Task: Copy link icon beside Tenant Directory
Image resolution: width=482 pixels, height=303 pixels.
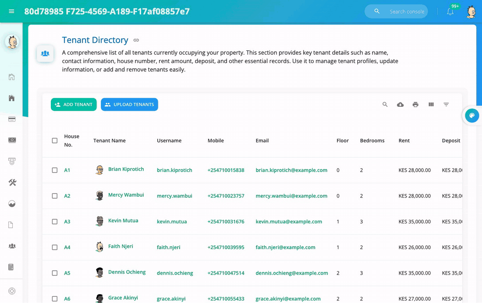Action: [x=136, y=40]
